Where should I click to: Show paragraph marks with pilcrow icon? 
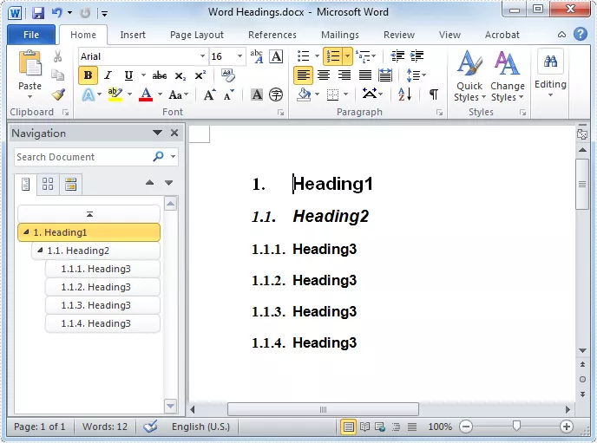pos(433,94)
